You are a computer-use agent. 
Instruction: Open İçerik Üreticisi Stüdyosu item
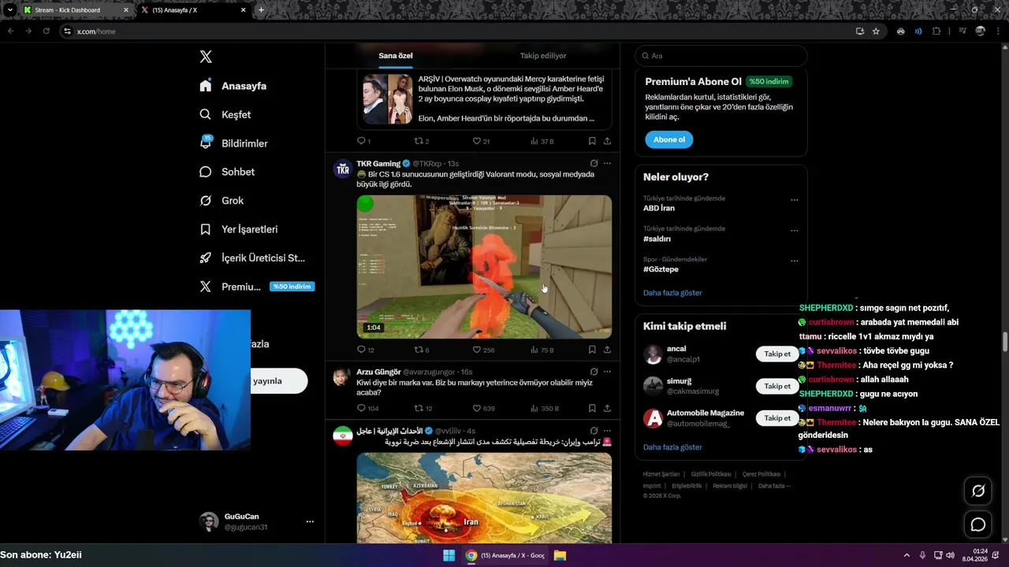coord(252,258)
